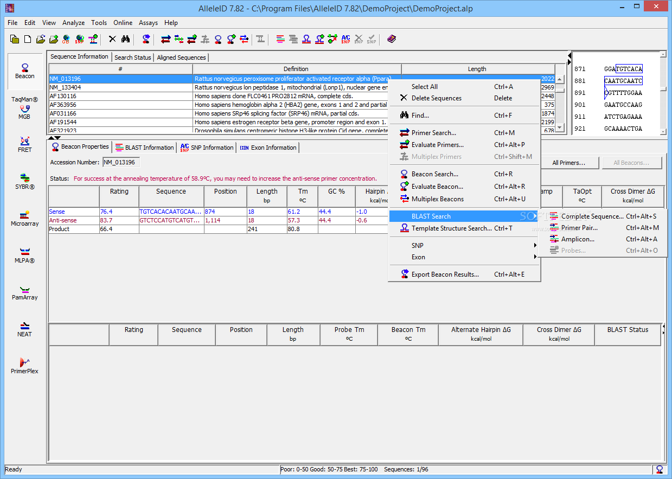Select the AF130116 sequence row
This screenshot has width=672, height=479.
[302, 96]
